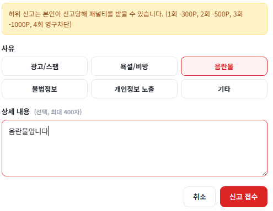Submit the report with 신고 접수
This screenshot has width=273, height=211.
[x=244, y=197]
